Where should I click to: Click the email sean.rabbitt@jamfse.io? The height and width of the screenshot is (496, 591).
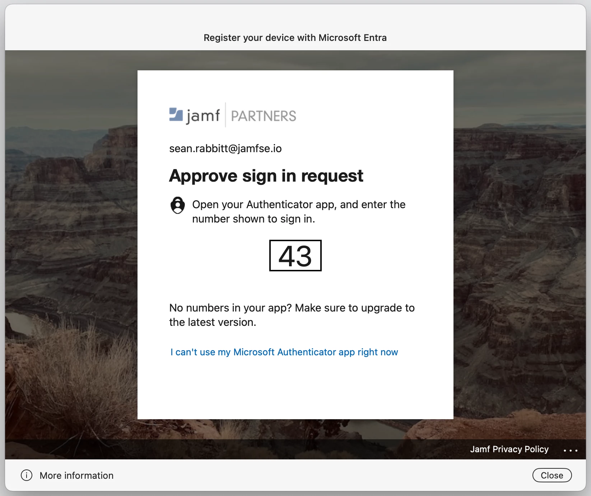coord(225,149)
